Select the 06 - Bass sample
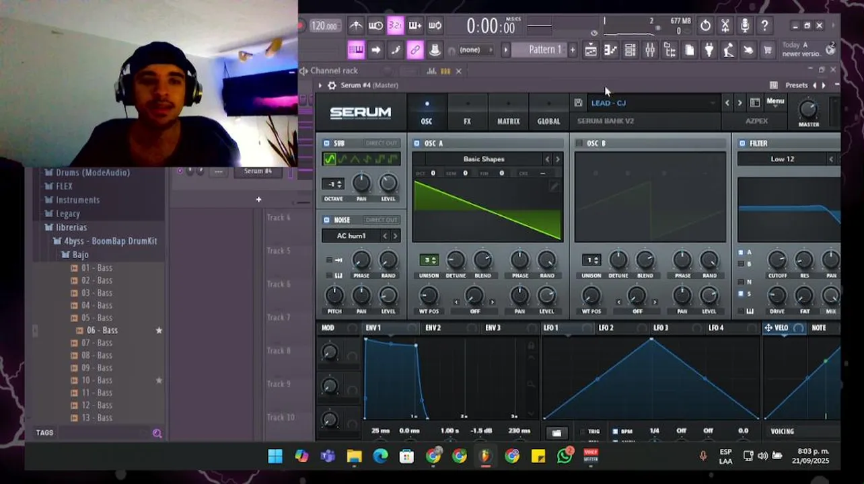 click(x=102, y=330)
